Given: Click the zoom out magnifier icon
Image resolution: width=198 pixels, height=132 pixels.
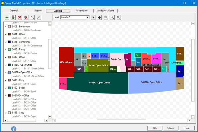Looking at the screenshot, I should (x=112, y=17).
